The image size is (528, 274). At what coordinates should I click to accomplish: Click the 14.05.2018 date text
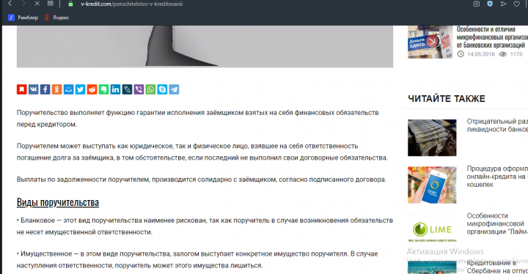pos(480,54)
